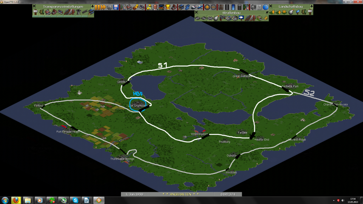This screenshot has height=204, width=363.
Task: Click the zoom out minus button
Action: (213, 7)
